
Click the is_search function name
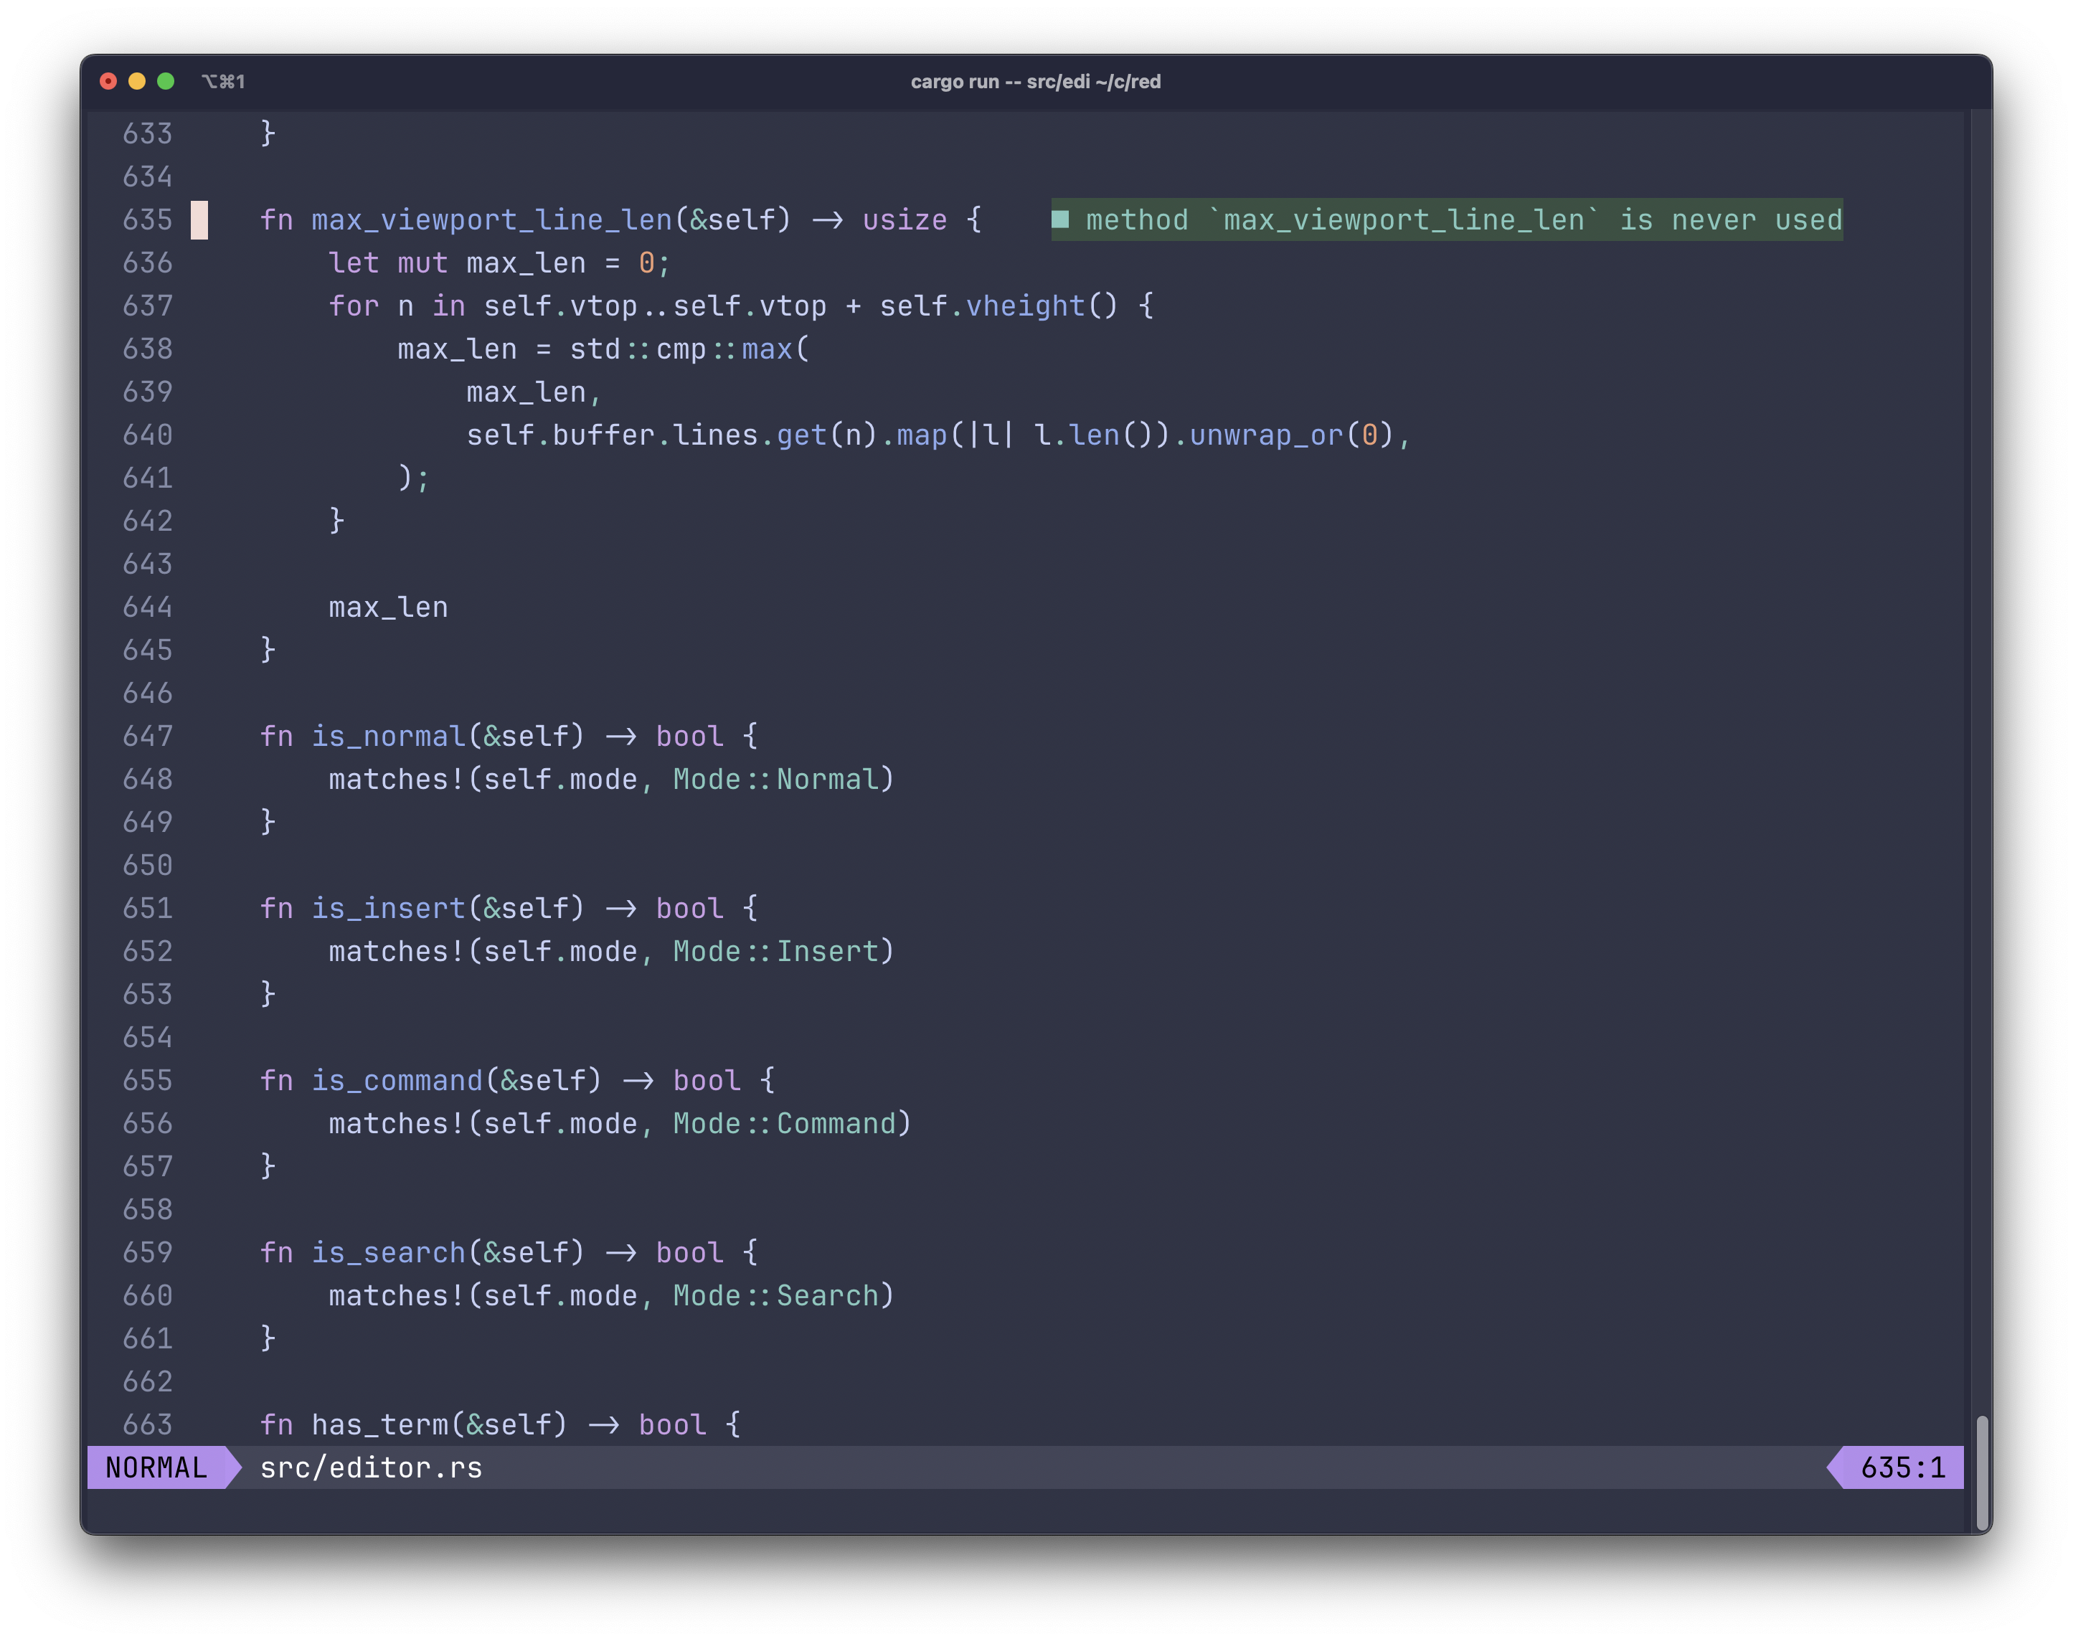pos(388,1252)
